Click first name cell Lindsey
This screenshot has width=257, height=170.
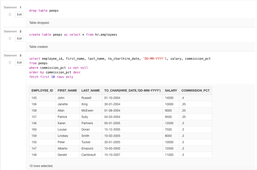67,136
